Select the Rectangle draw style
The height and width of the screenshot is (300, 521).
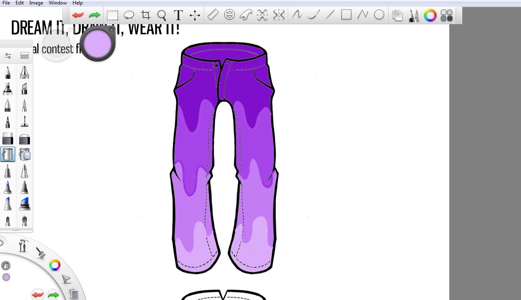346,15
